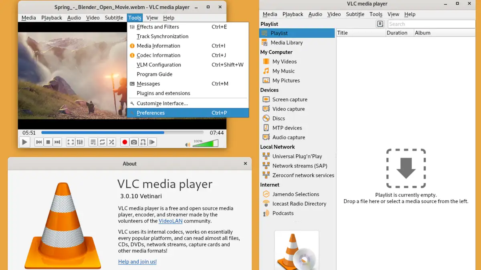
Task: Adjust the green volume slider
Action: (x=205, y=143)
